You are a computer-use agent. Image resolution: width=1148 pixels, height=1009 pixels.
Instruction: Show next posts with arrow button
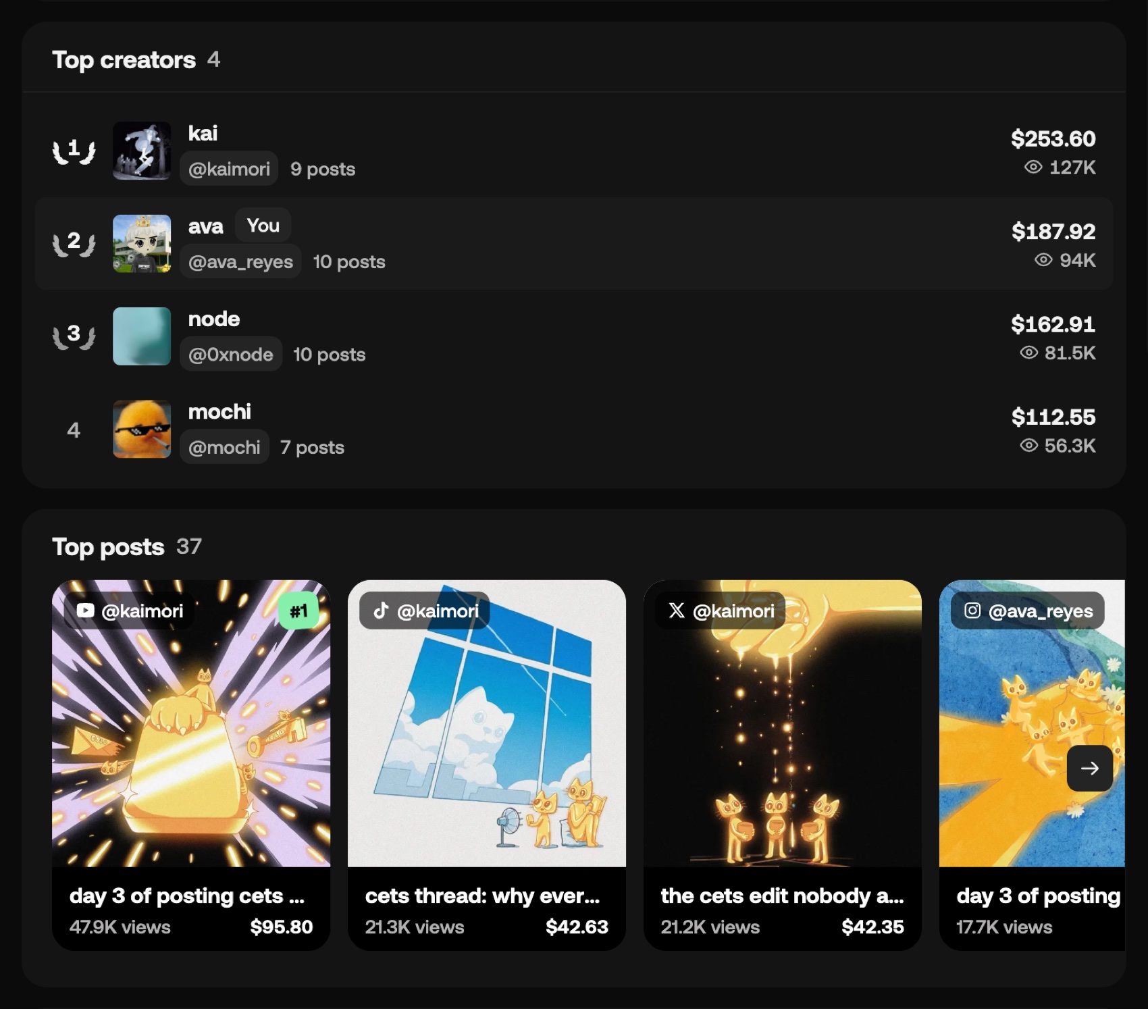click(x=1089, y=768)
